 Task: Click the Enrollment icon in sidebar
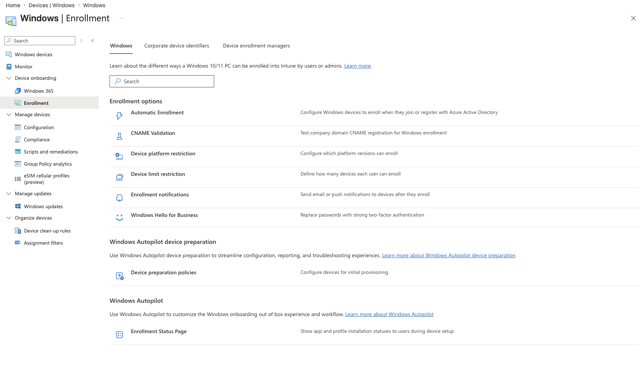[18, 103]
